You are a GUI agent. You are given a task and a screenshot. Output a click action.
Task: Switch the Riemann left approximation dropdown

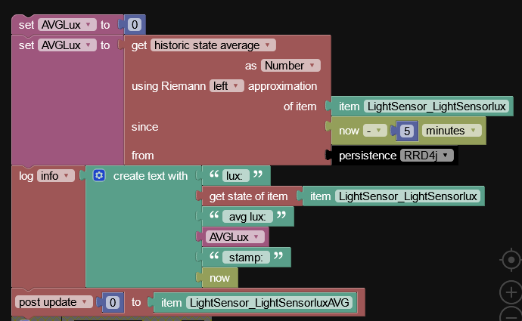click(226, 86)
